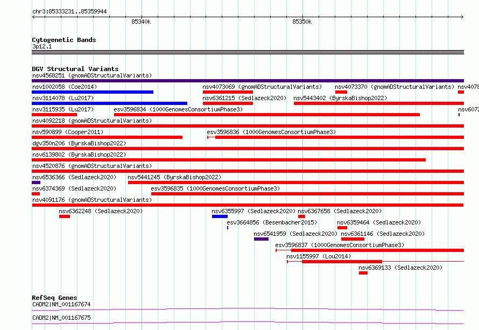This screenshot has width=479, height=330.
Task: Click dgv350n206 (ByrskaBishop2022) label
Action: [79, 143]
